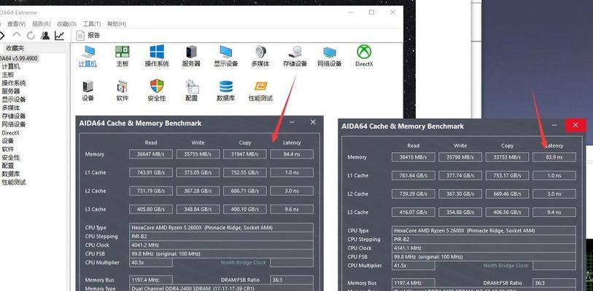Click L2 Cache Copy 669.46 GB/s value
The image size is (593, 291).
pyautogui.click(x=507, y=194)
